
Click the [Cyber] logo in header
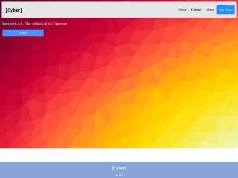click(x=14, y=10)
